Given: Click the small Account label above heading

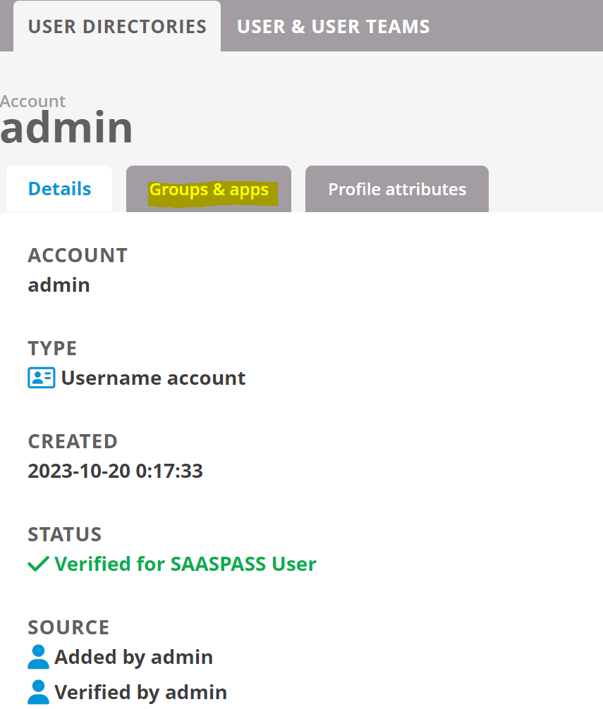Looking at the screenshot, I should coord(32,101).
